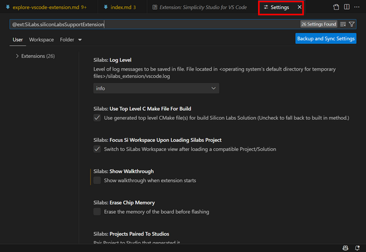Click 'Switch to SiLabs Workspace view' description
Image resolution: width=366 pixels, height=252 pixels.
click(x=190, y=149)
